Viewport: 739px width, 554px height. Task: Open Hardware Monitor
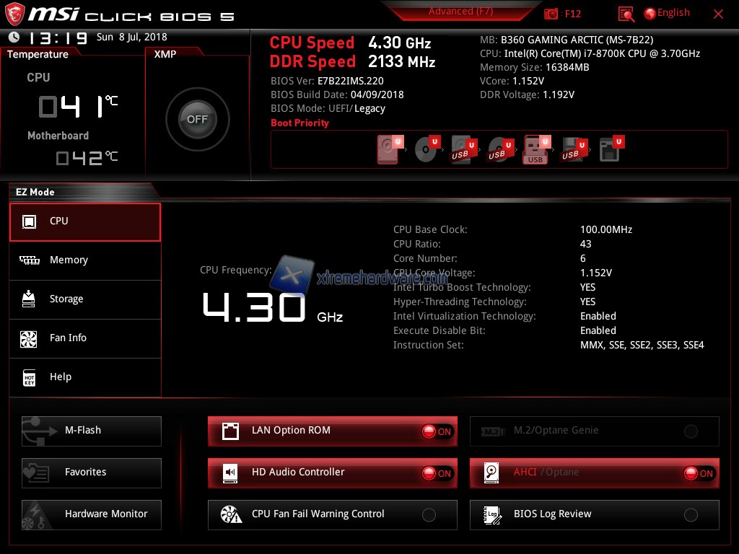coord(92,514)
